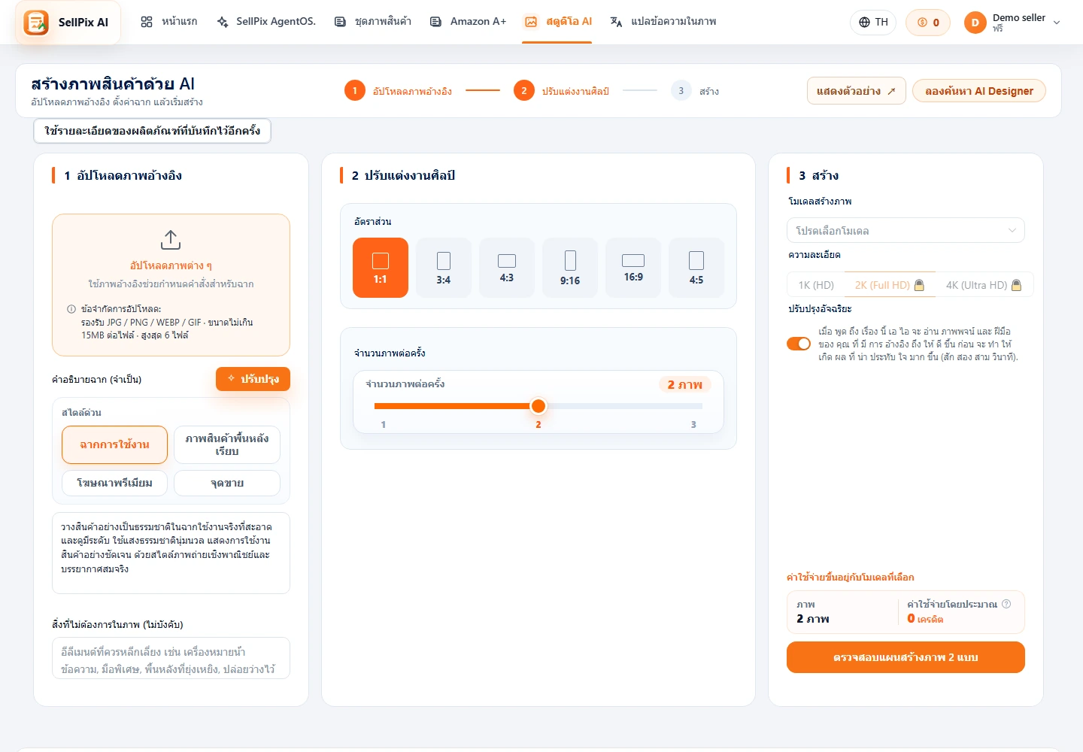Click the Amazon A+ menu icon
Image resolution: width=1083 pixels, height=752 pixels.
pyautogui.click(x=435, y=22)
